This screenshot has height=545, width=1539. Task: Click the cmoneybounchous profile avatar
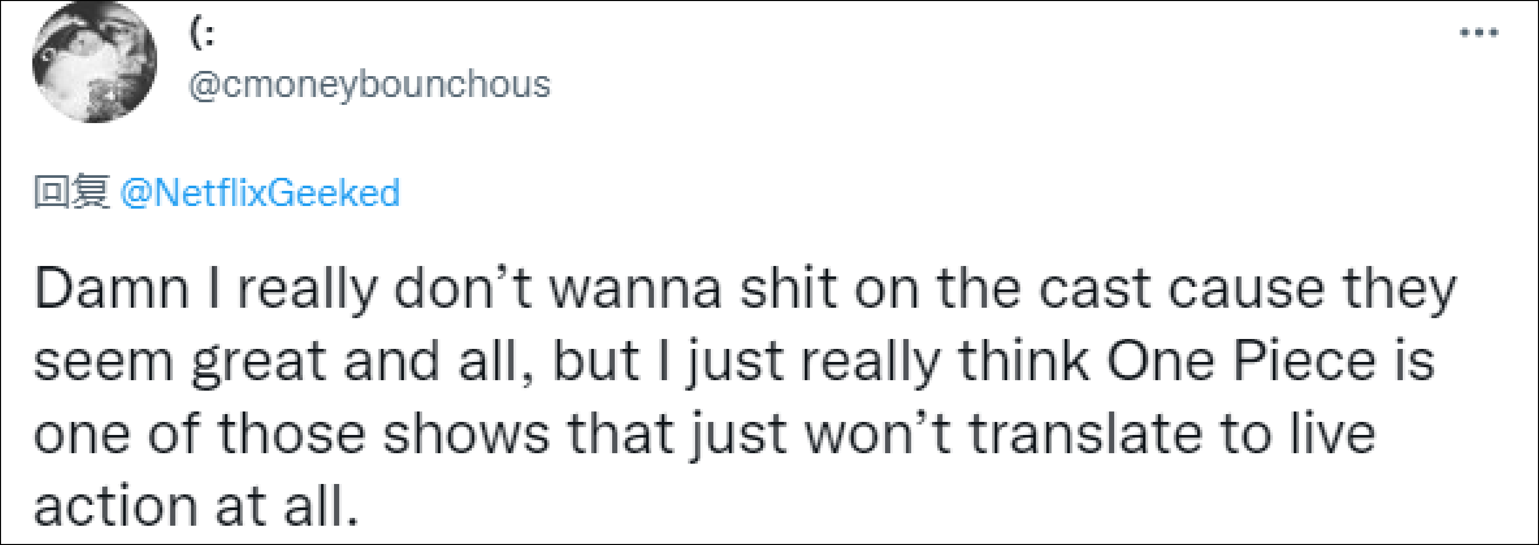point(94,61)
